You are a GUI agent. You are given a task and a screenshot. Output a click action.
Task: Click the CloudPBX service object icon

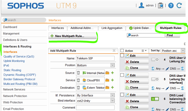click(x=84, y=80)
